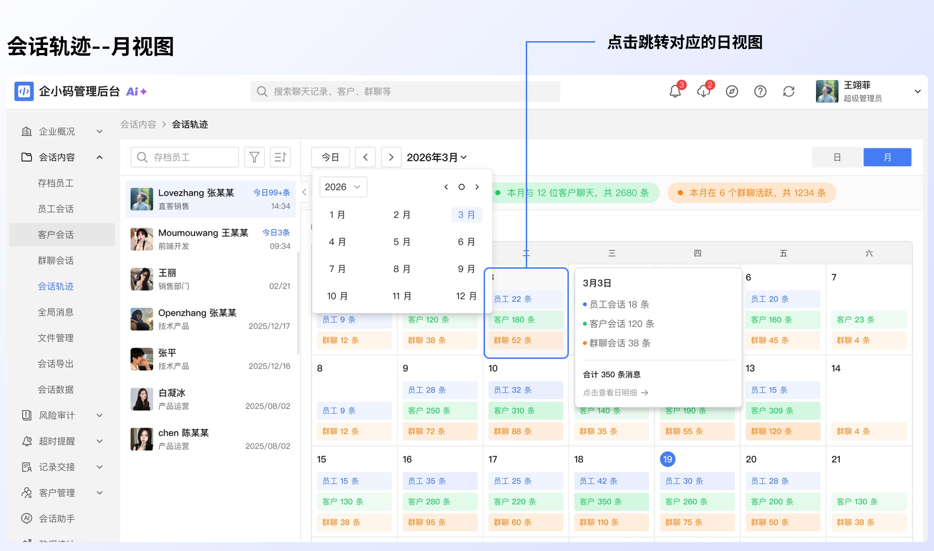Expand 超时提醒 menu chevron
The height and width of the screenshot is (551, 934).
99,441
